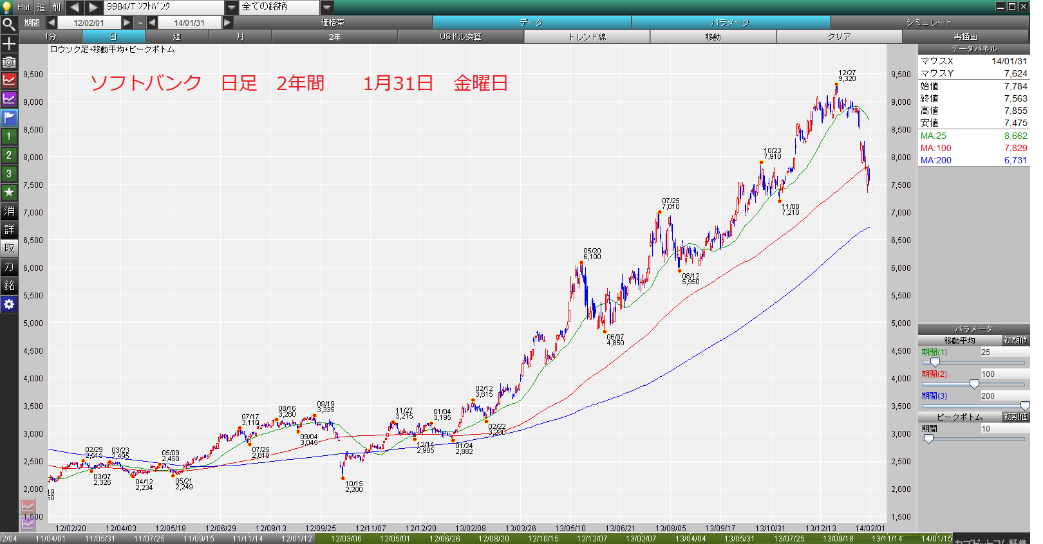
Task: Toggle the 価格帯 price band option
Action: click(333, 23)
